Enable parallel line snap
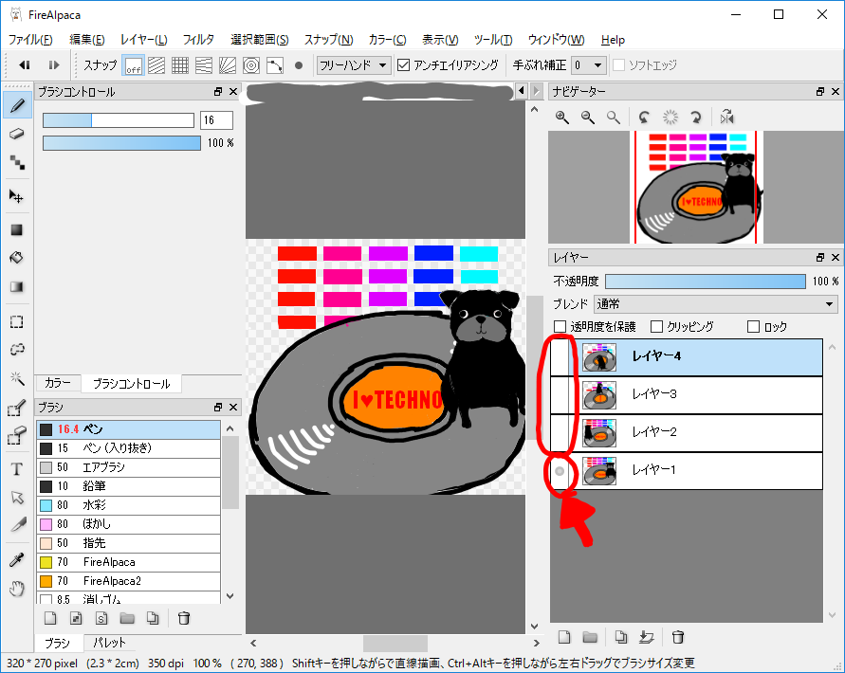 point(156,65)
